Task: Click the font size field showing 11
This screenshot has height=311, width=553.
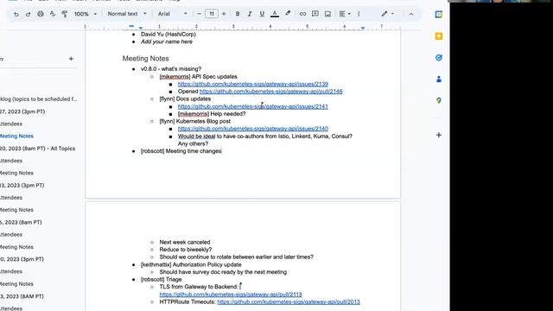Action: (212, 14)
